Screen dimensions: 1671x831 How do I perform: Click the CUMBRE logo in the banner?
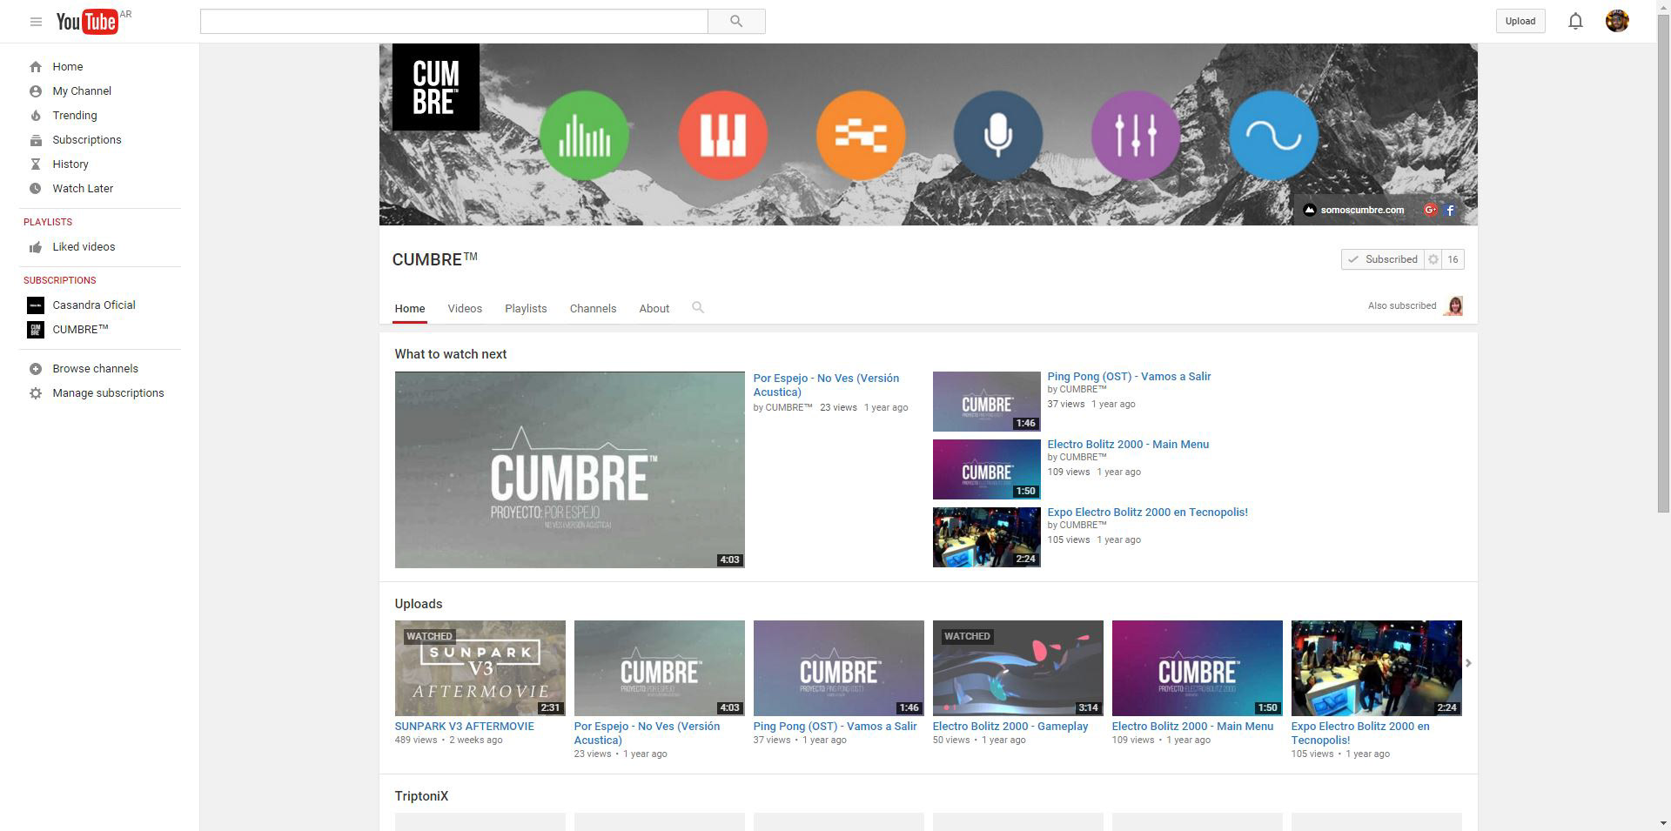tap(436, 87)
